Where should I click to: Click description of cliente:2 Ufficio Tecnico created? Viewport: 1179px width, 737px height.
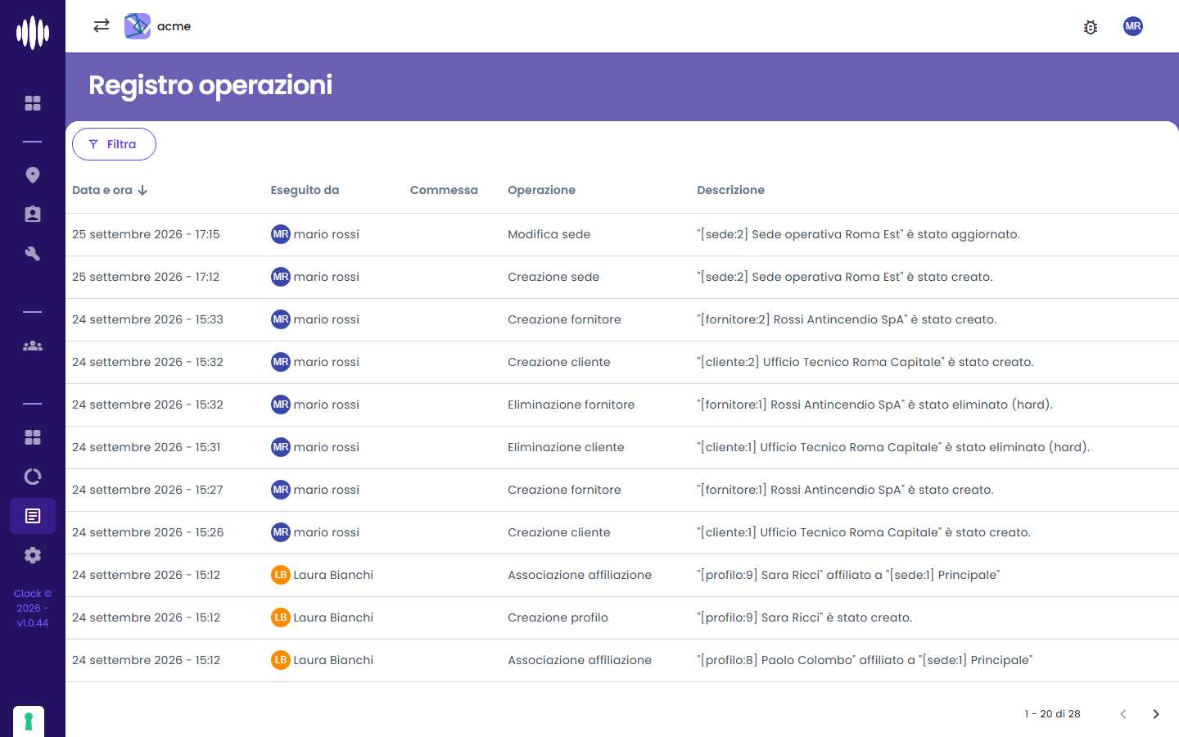865,362
